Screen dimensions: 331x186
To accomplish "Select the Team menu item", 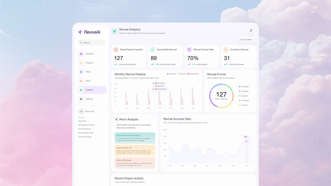I will [x=92, y=81].
